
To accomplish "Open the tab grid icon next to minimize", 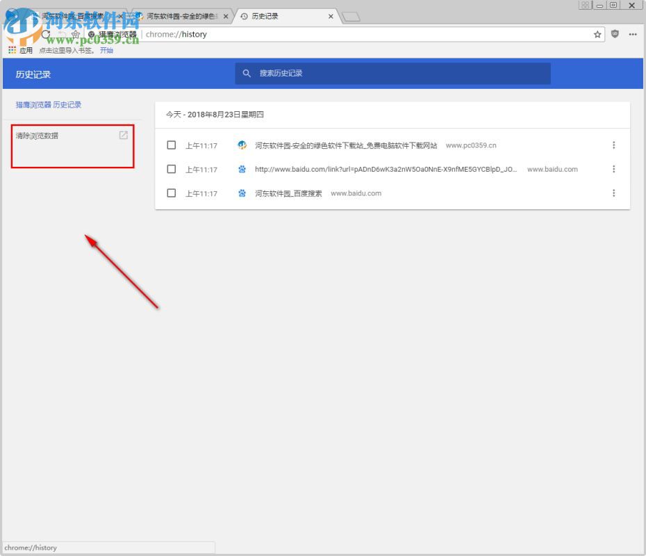I will coord(585,5).
